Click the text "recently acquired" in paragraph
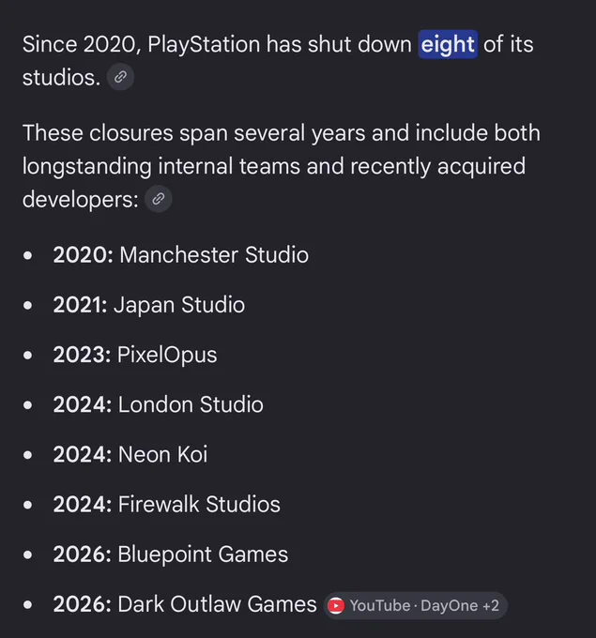Screen dimensions: 596x638 tap(437, 166)
